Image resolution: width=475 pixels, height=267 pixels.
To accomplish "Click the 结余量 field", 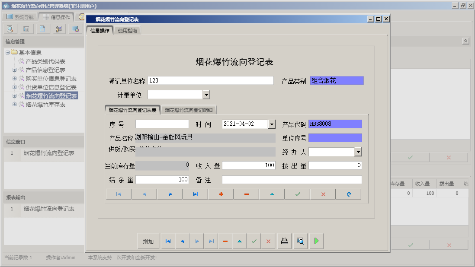I will tap(162, 180).
